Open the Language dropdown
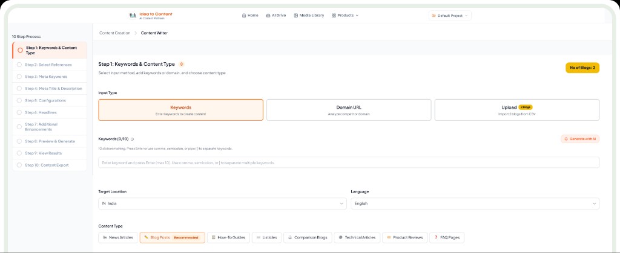The image size is (620, 253). tap(475, 203)
